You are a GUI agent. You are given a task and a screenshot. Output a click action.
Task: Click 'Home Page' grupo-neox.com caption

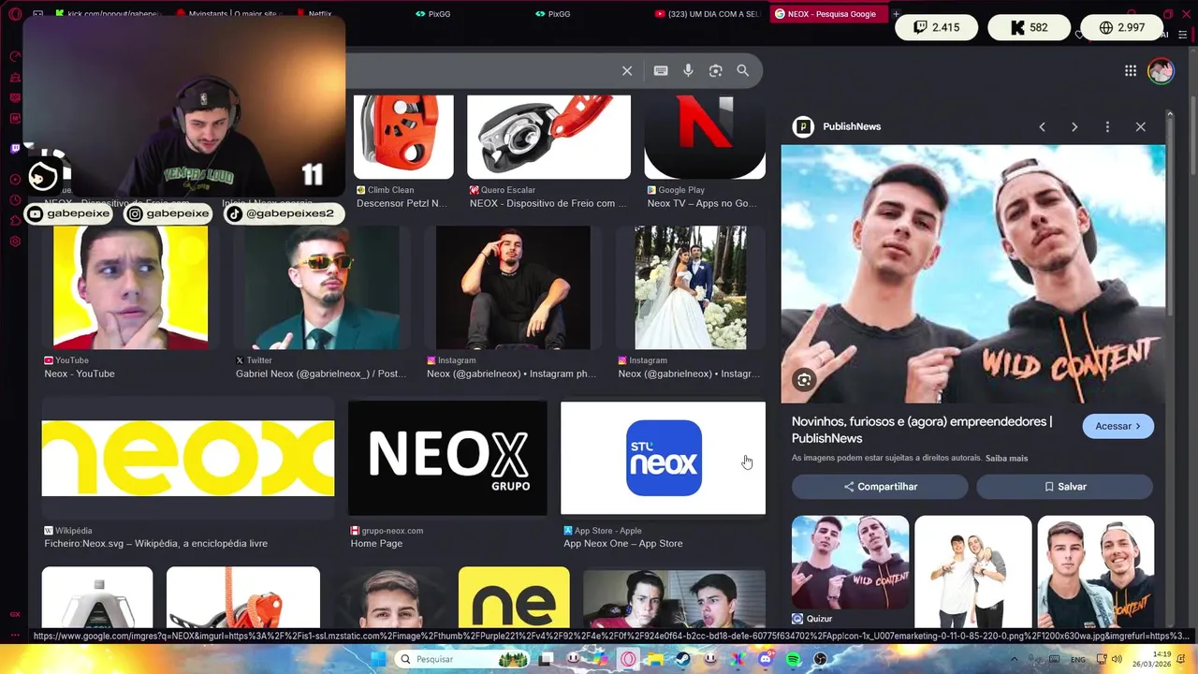[x=376, y=544]
